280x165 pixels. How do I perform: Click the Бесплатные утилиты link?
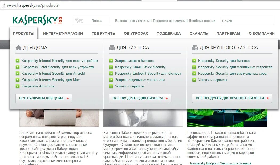[132, 21]
